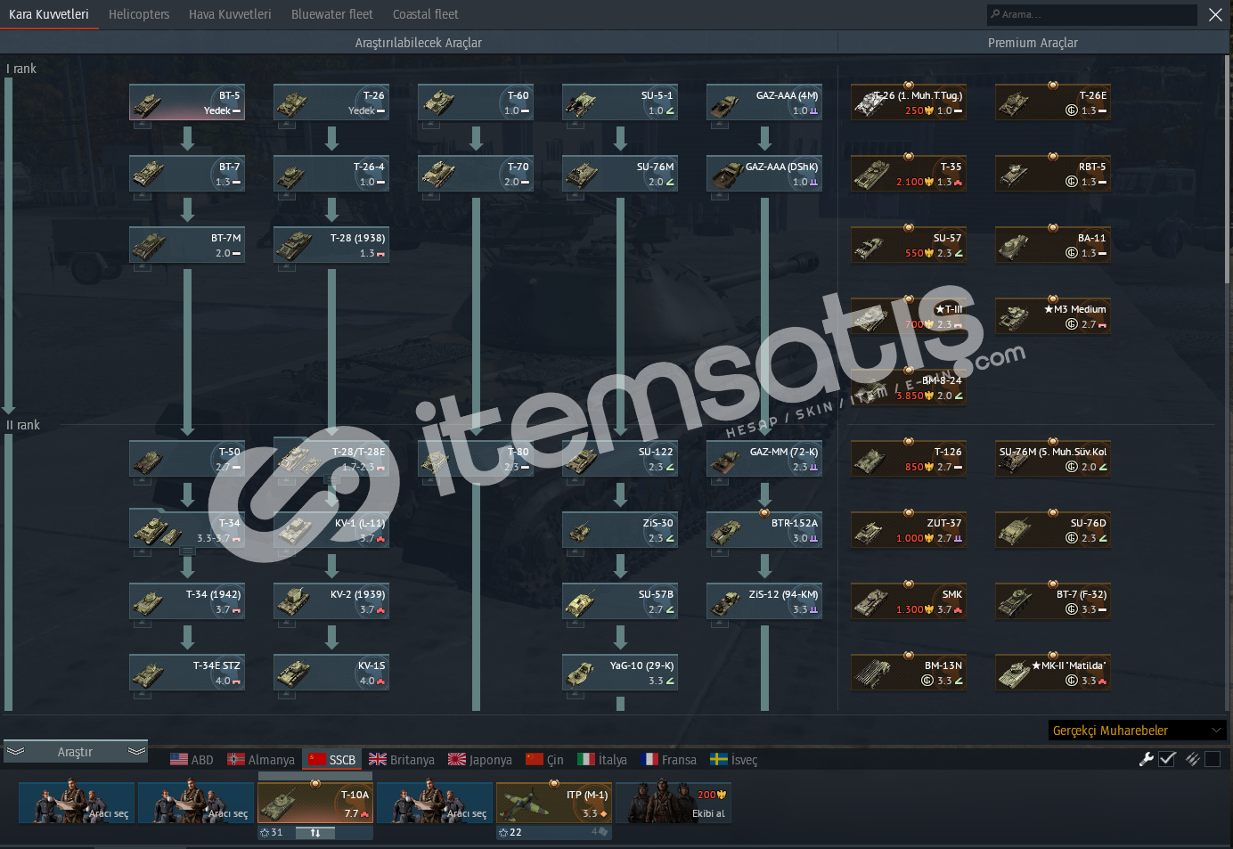Choose the KV-1S heavy tank
The width and height of the screenshot is (1233, 849).
(331, 673)
